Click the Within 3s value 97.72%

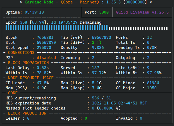tap(99, 73)
